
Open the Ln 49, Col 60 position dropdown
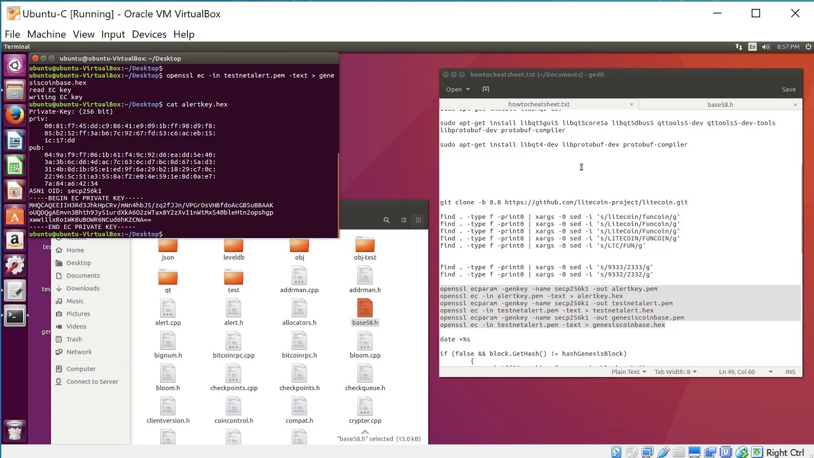coord(746,371)
